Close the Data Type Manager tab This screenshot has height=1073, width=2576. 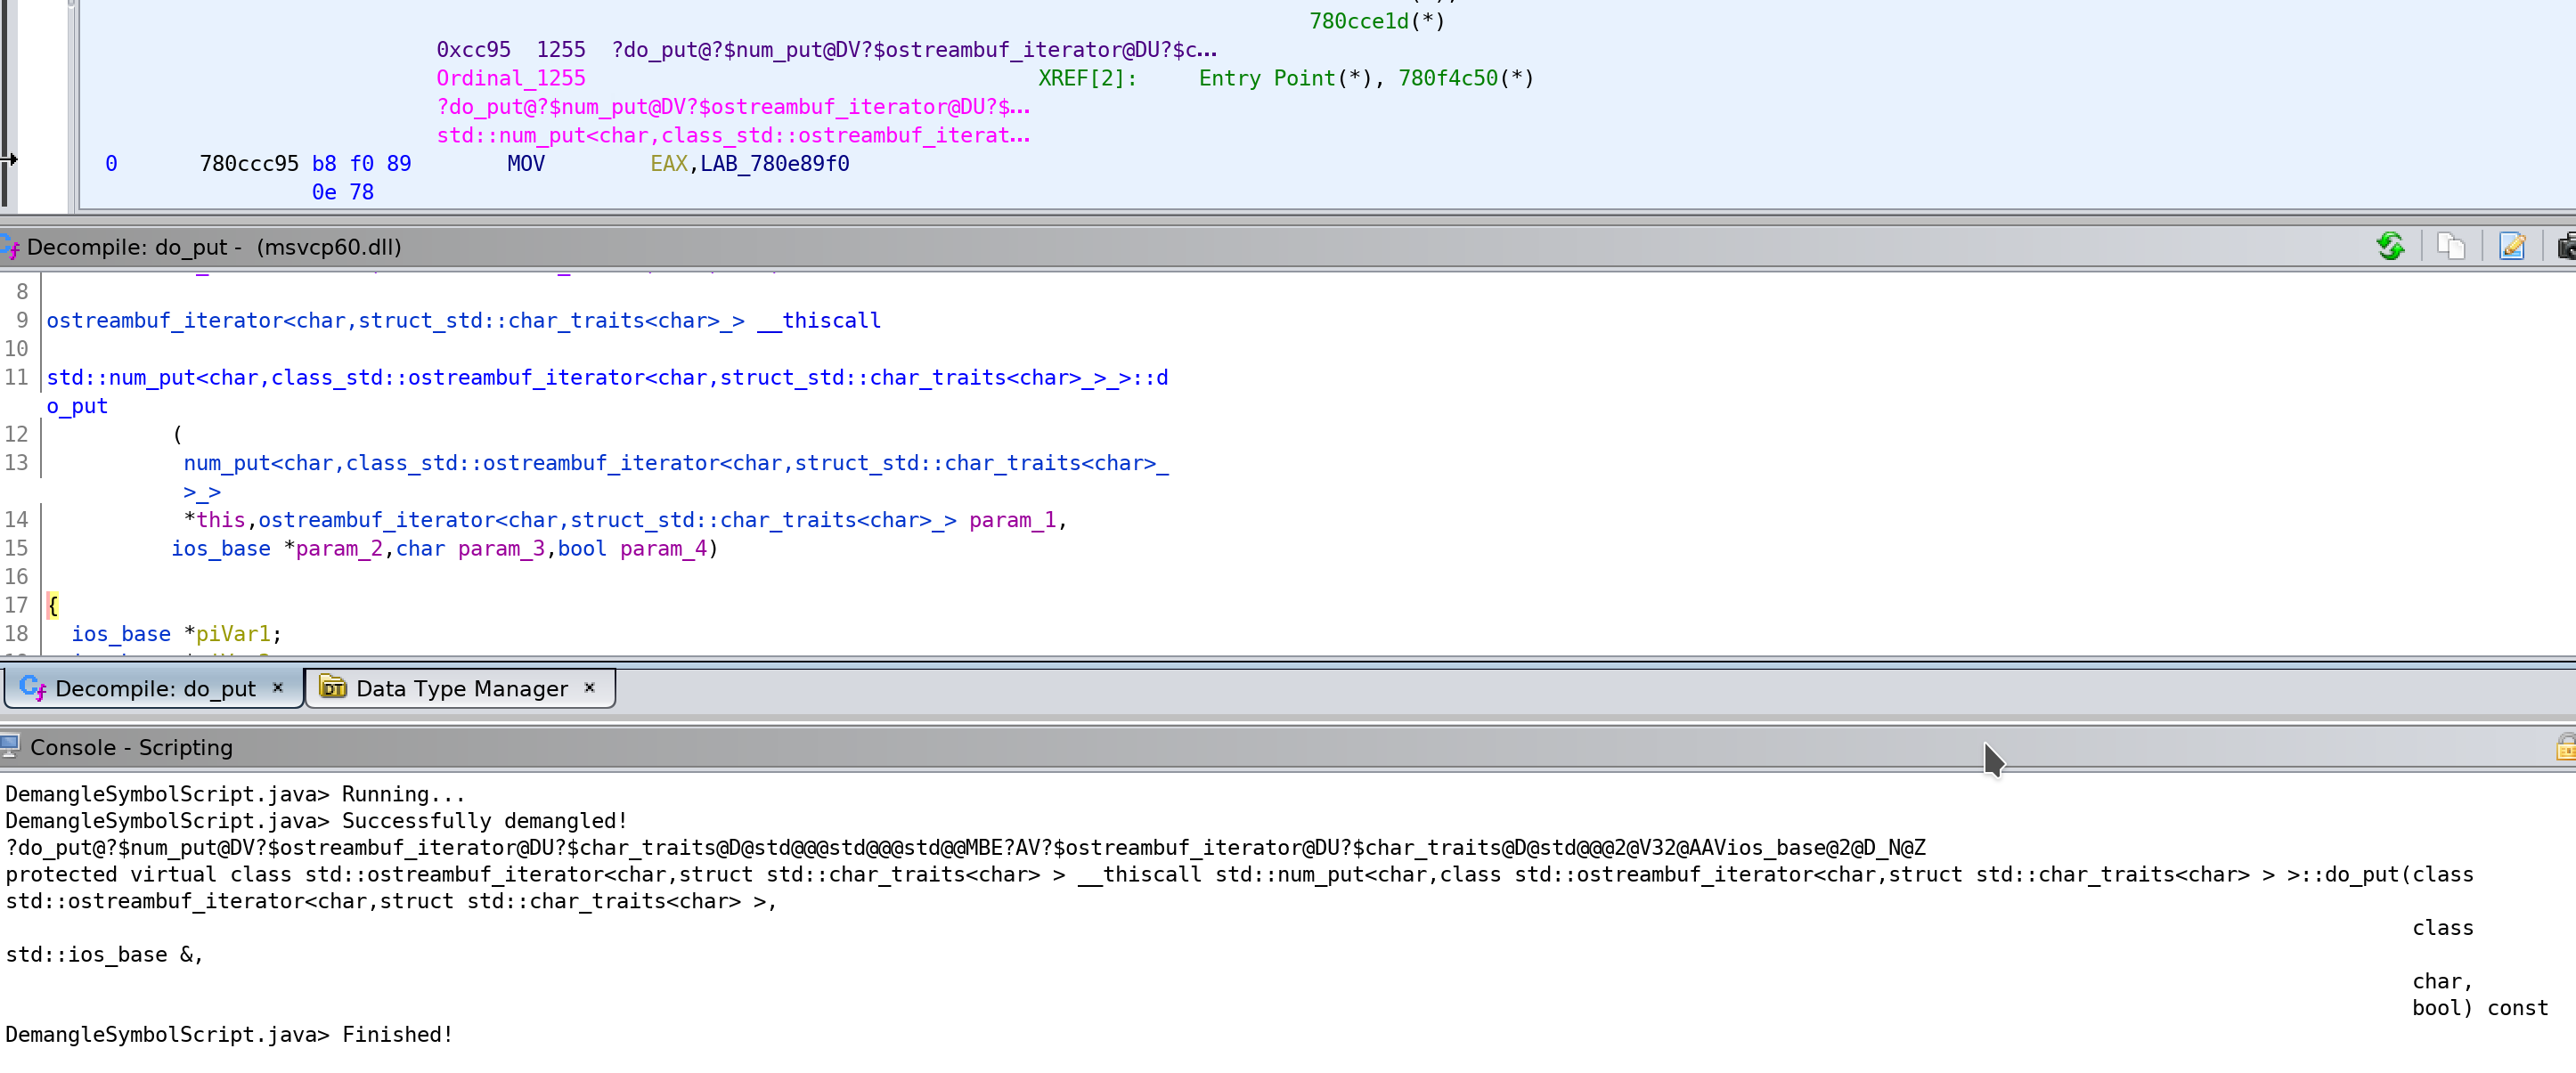click(590, 688)
